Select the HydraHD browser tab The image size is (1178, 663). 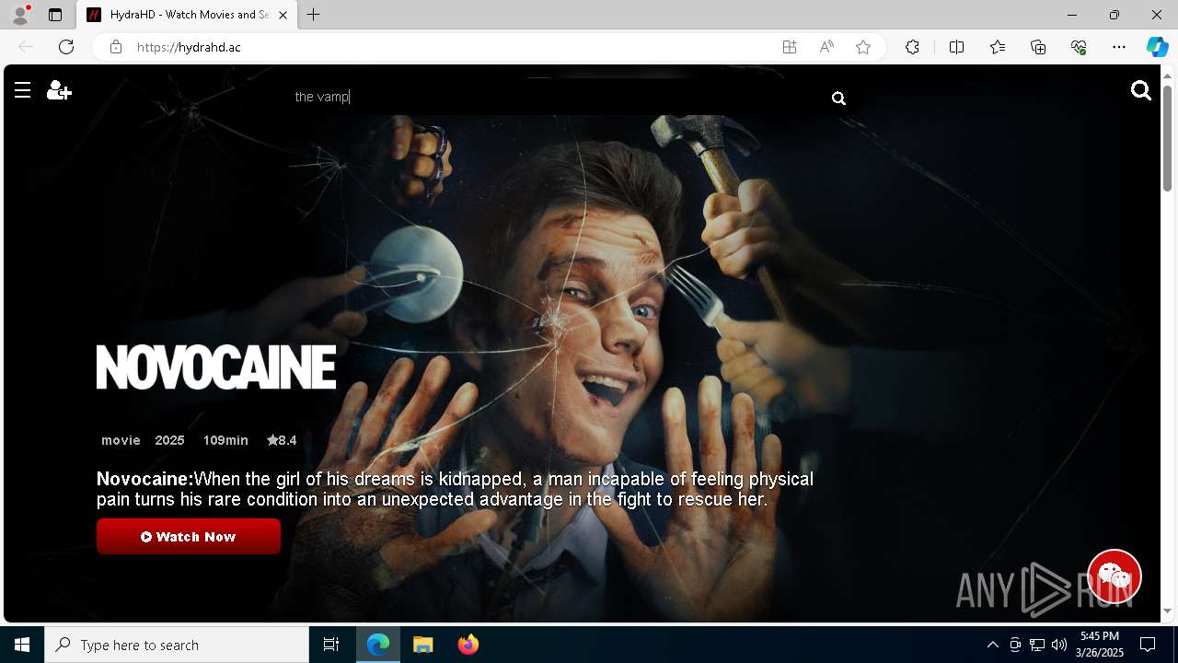click(x=187, y=15)
